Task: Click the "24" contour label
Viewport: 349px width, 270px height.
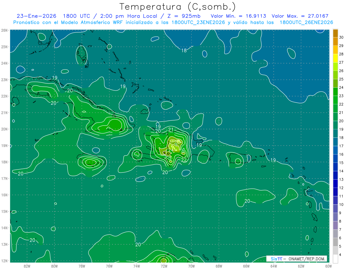Action: 171,150
